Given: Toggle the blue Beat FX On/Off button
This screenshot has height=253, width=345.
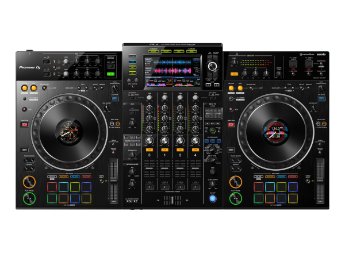Looking at the screenshot, I should click(x=213, y=198).
